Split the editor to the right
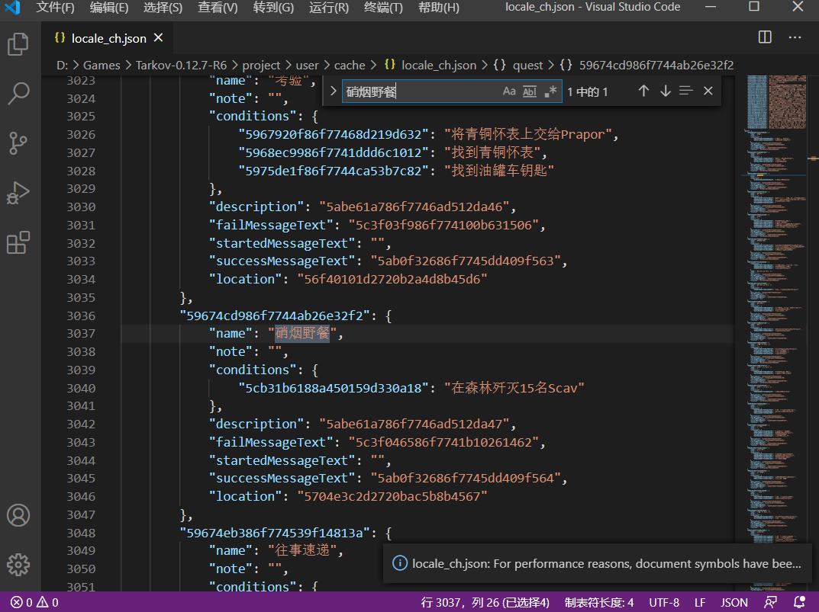The width and height of the screenshot is (819, 612). 765,37
